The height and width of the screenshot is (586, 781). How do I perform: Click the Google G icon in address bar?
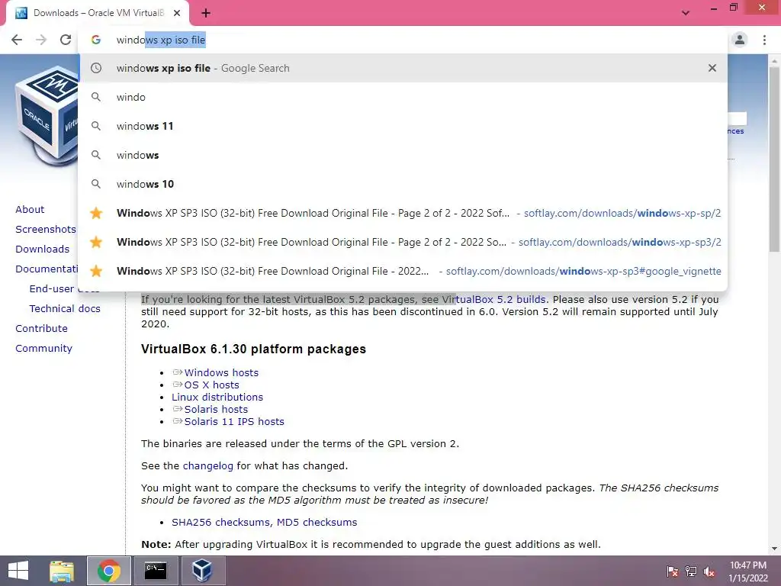(95, 40)
